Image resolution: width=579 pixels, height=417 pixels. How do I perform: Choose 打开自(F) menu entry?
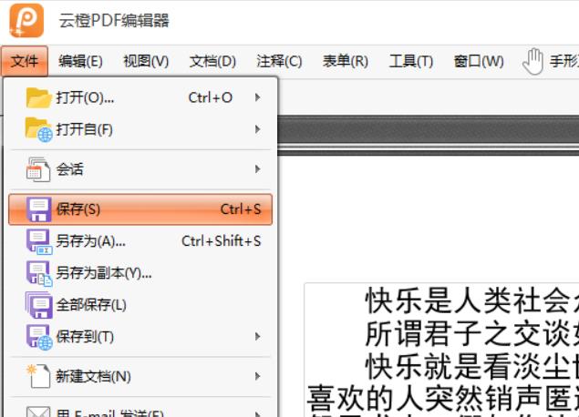pyautogui.click(x=140, y=129)
